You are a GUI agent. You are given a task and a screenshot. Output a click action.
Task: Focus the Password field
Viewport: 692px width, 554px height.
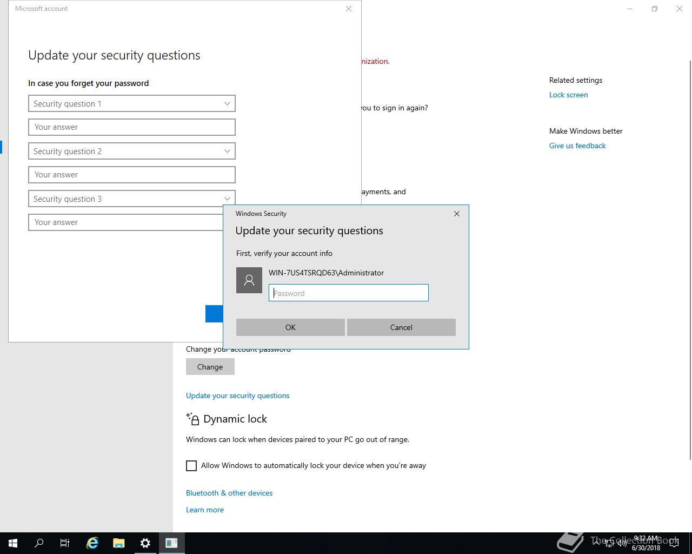349,293
